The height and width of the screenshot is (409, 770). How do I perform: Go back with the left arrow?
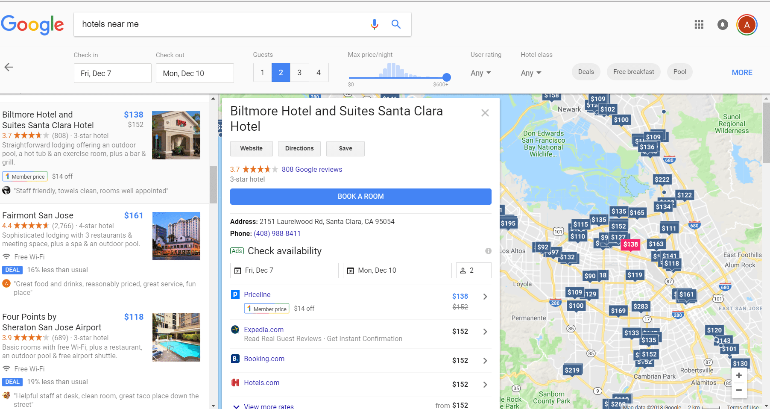pos(9,67)
